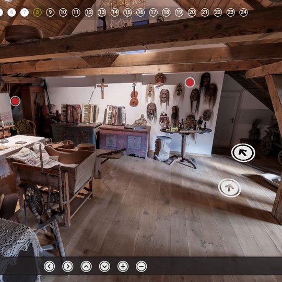Switch to scene 11
The image size is (282, 282).
pos(76,13)
